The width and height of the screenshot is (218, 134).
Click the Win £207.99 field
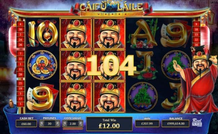147,124
